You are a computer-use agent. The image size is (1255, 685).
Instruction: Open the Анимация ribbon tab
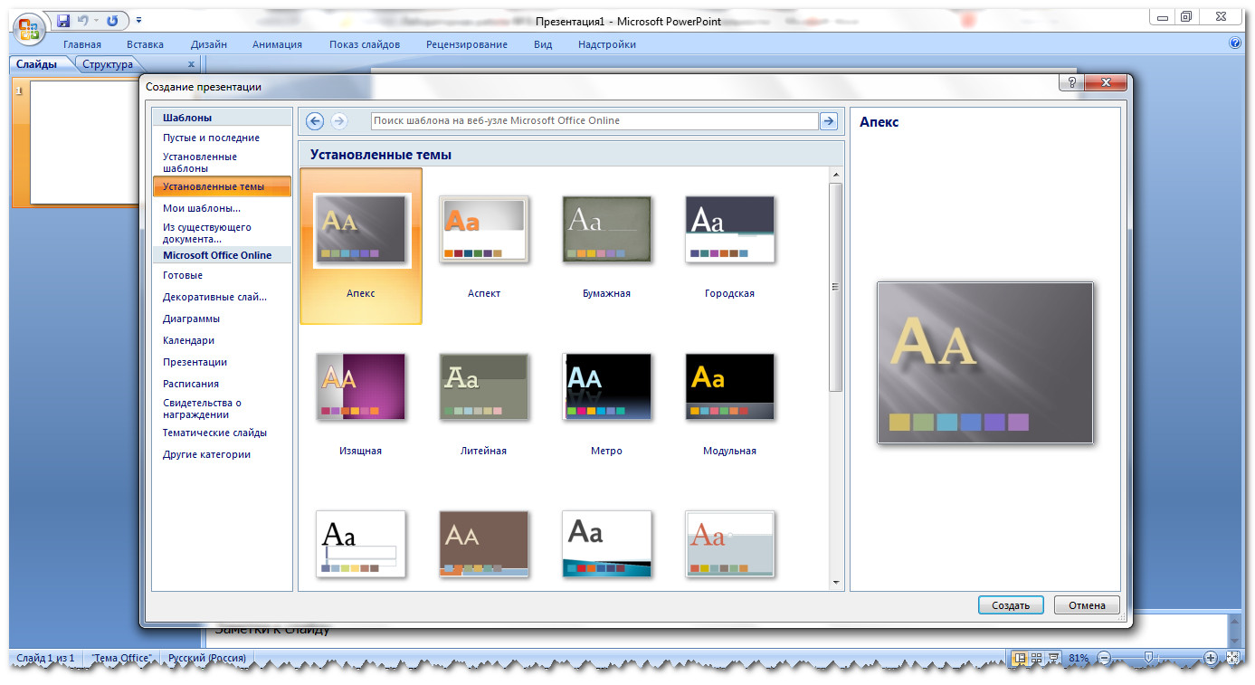(277, 44)
